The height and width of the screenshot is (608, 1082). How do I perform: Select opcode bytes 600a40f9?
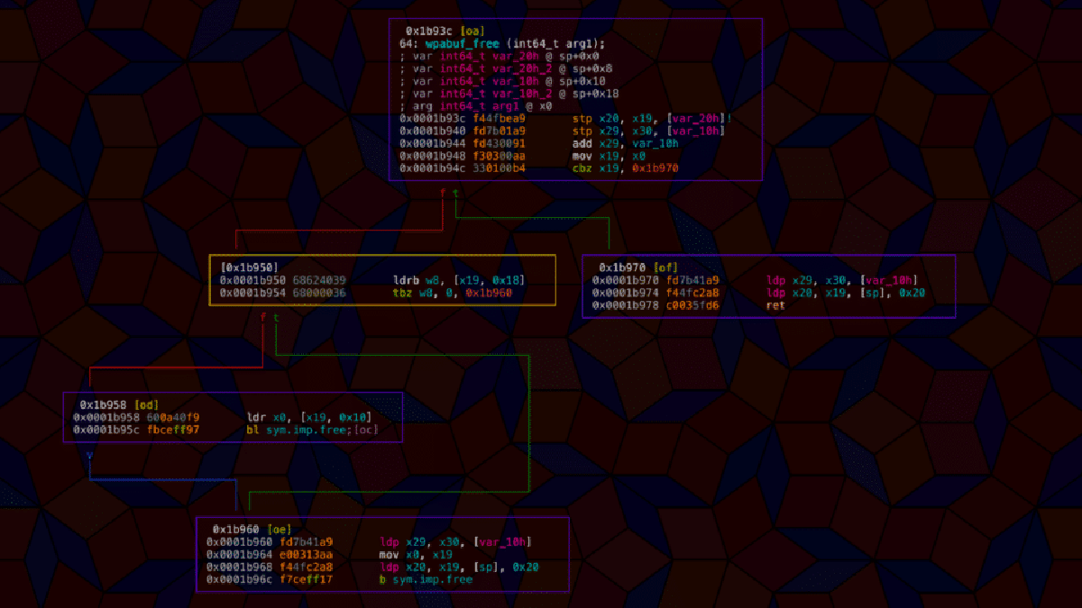pos(173,417)
